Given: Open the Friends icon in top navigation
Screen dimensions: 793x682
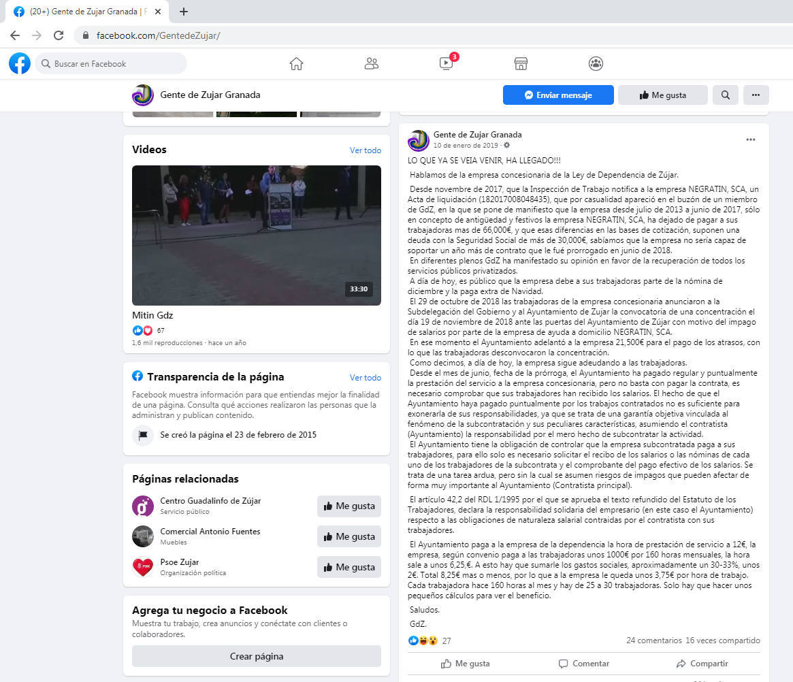Looking at the screenshot, I should 371,64.
